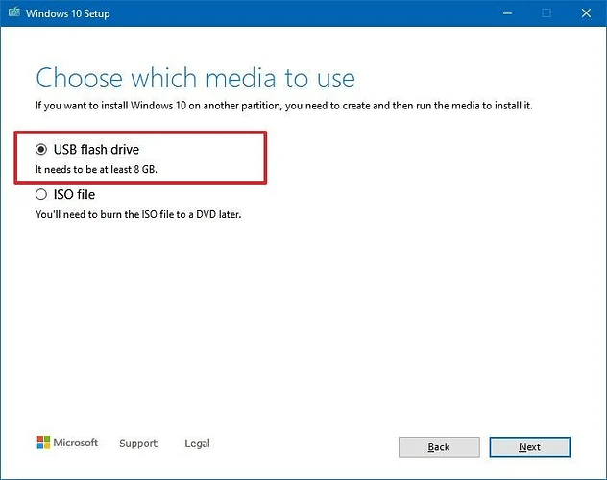Click the "Choose which media to use" heading
The height and width of the screenshot is (480, 607).
pos(196,78)
